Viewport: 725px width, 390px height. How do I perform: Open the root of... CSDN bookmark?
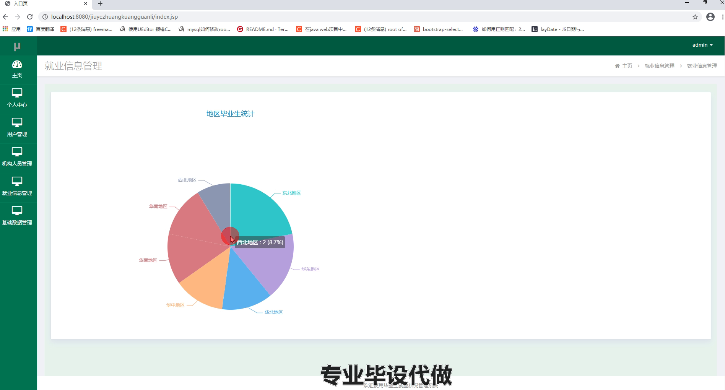coord(381,29)
